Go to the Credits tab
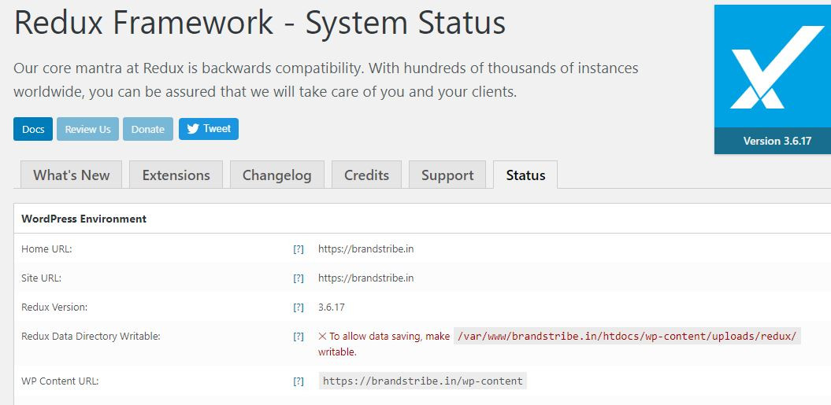This screenshot has height=405, width=831. point(367,175)
